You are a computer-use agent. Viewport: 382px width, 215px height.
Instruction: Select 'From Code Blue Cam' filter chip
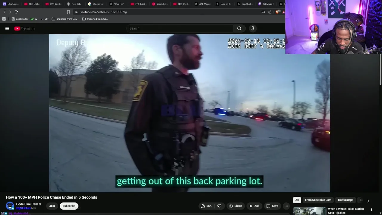point(318,200)
